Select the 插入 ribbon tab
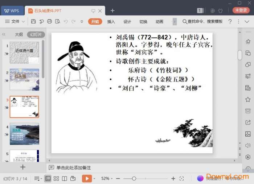 coord(111,21)
